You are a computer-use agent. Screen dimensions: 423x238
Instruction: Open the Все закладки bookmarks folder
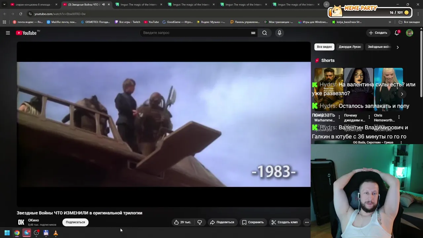click(409, 22)
